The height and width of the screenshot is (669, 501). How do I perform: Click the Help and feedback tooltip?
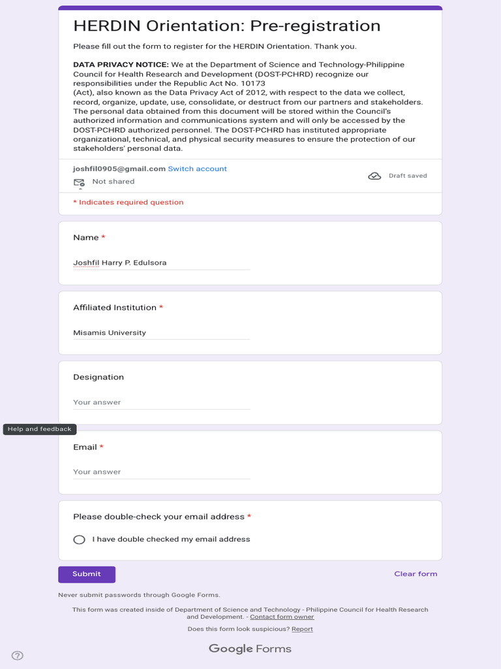tap(40, 429)
